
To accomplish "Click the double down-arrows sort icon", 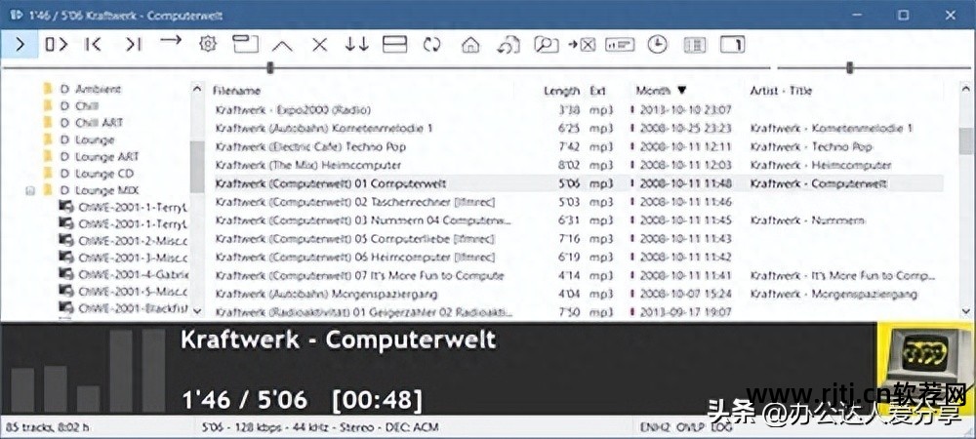I will [356, 44].
